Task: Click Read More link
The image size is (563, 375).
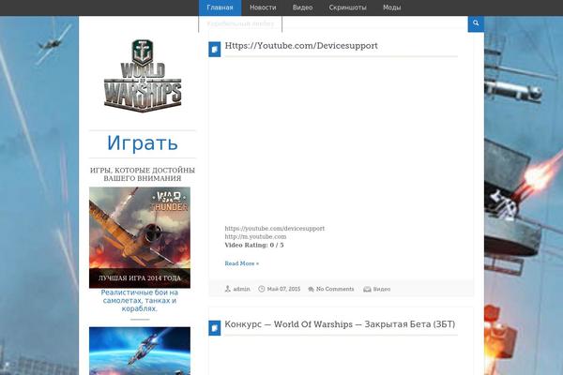Action: pos(242,263)
